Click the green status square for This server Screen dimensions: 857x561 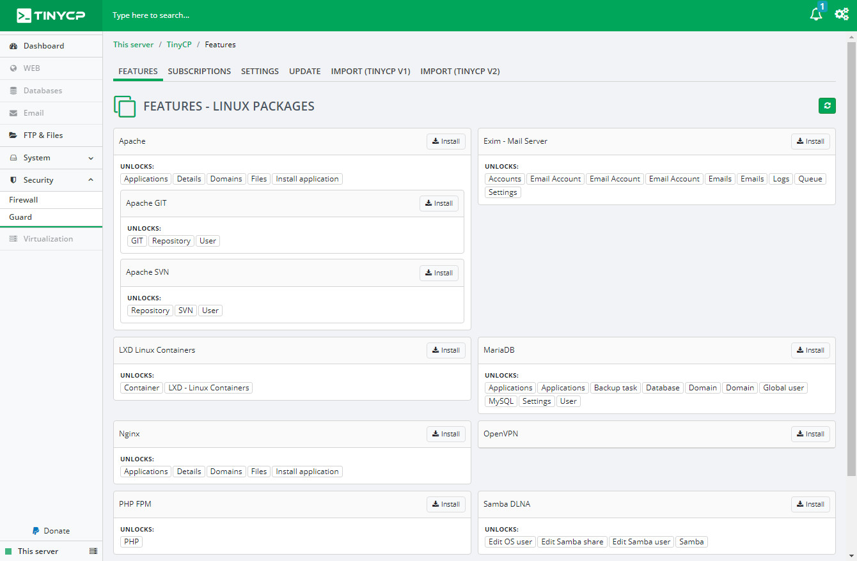[x=8, y=551]
